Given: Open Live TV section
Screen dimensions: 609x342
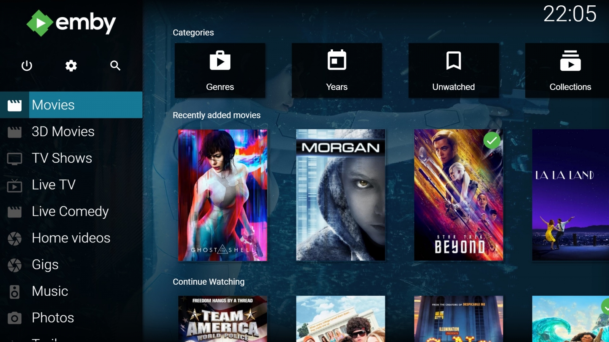Looking at the screenshot, I should [x=71, y=185].
